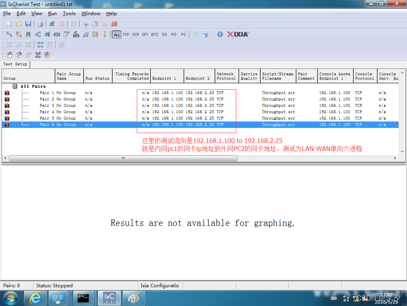Click the Edit pair pencil icon
Viewport: 407px width, 306px height.
pos(66,34)
